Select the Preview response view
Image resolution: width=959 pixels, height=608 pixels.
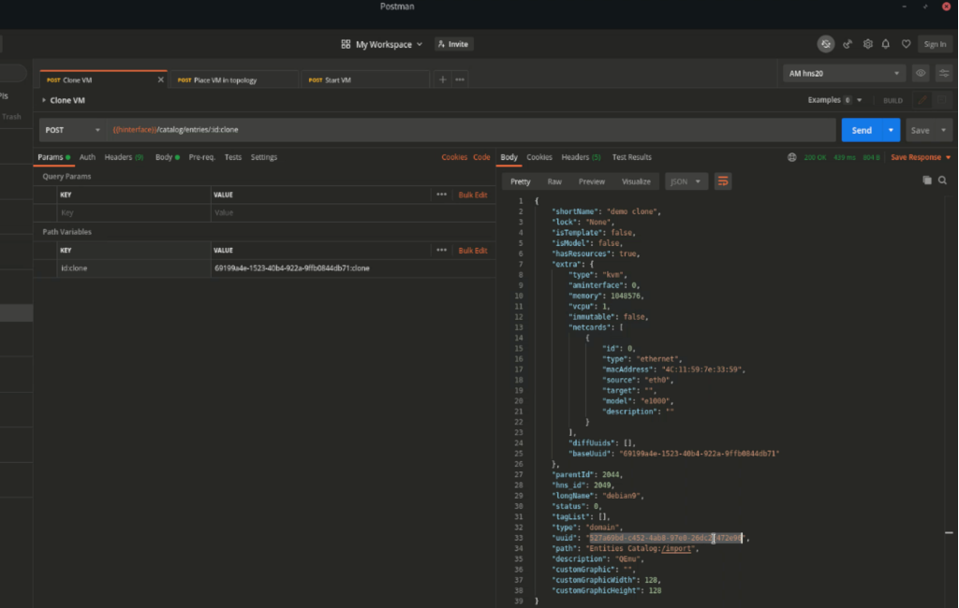pyautogui.click(x=592, y=181)
